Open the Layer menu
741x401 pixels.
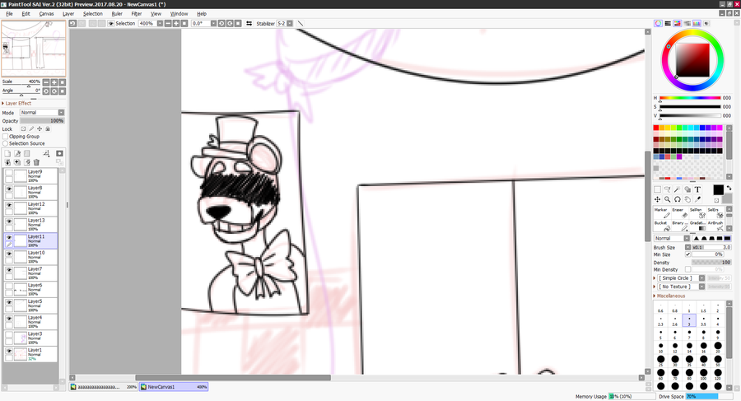[68, 14]
